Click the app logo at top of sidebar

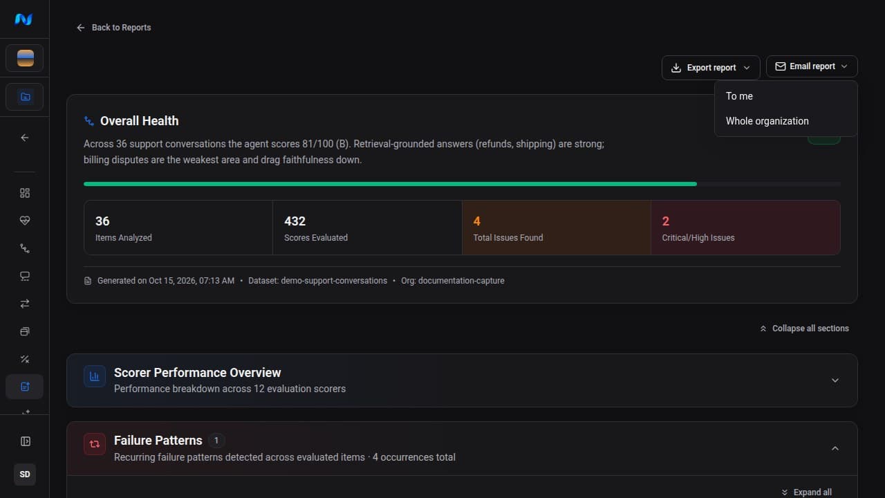(24, 19)
